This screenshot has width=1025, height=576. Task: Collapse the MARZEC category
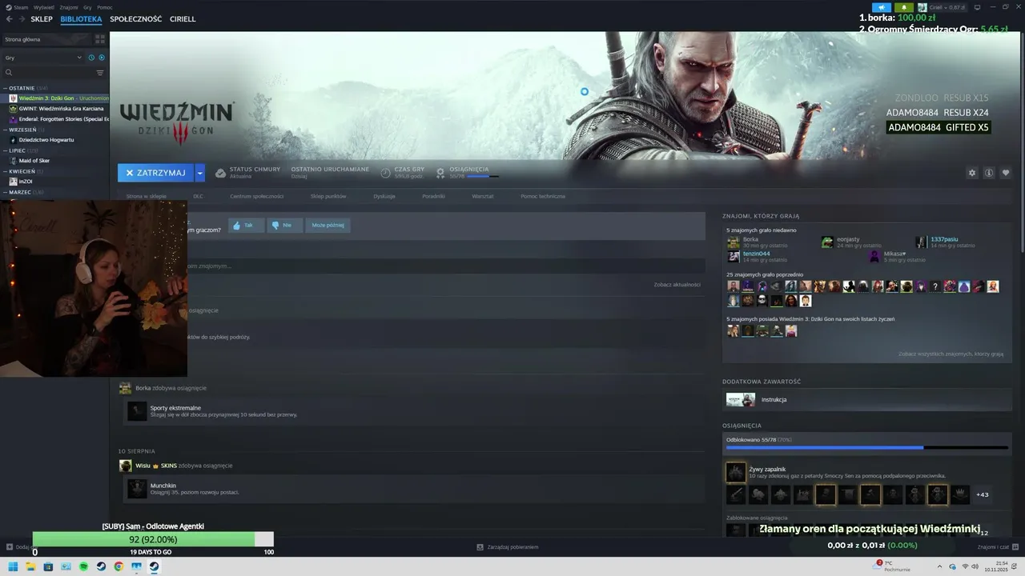(5, 192)
